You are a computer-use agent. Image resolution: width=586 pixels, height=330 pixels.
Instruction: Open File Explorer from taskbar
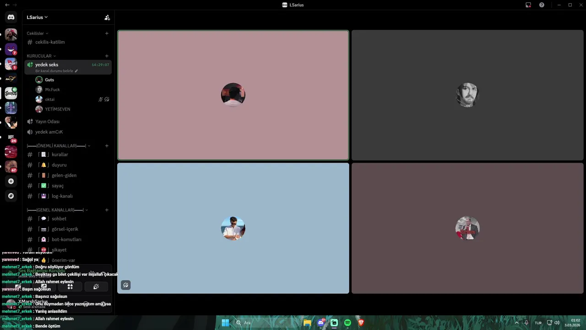[307, 323]
